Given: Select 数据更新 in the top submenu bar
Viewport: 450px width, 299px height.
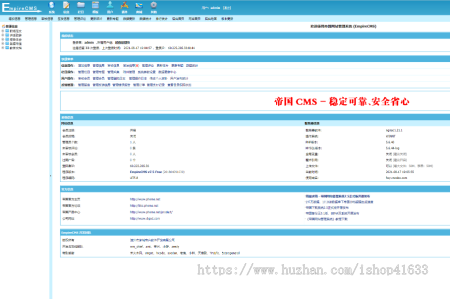Looking at the screenshot, I should click(x=129, y=18).
